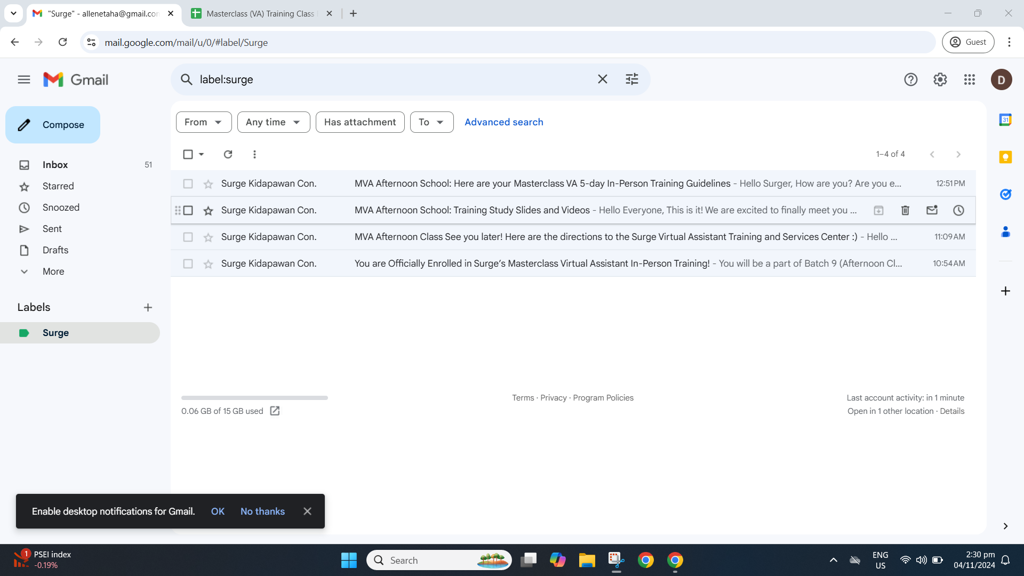Open Google Keep side panel
Image resolution: width=1024 pixels, height=576 pixels.
(x=1005, y=157)
